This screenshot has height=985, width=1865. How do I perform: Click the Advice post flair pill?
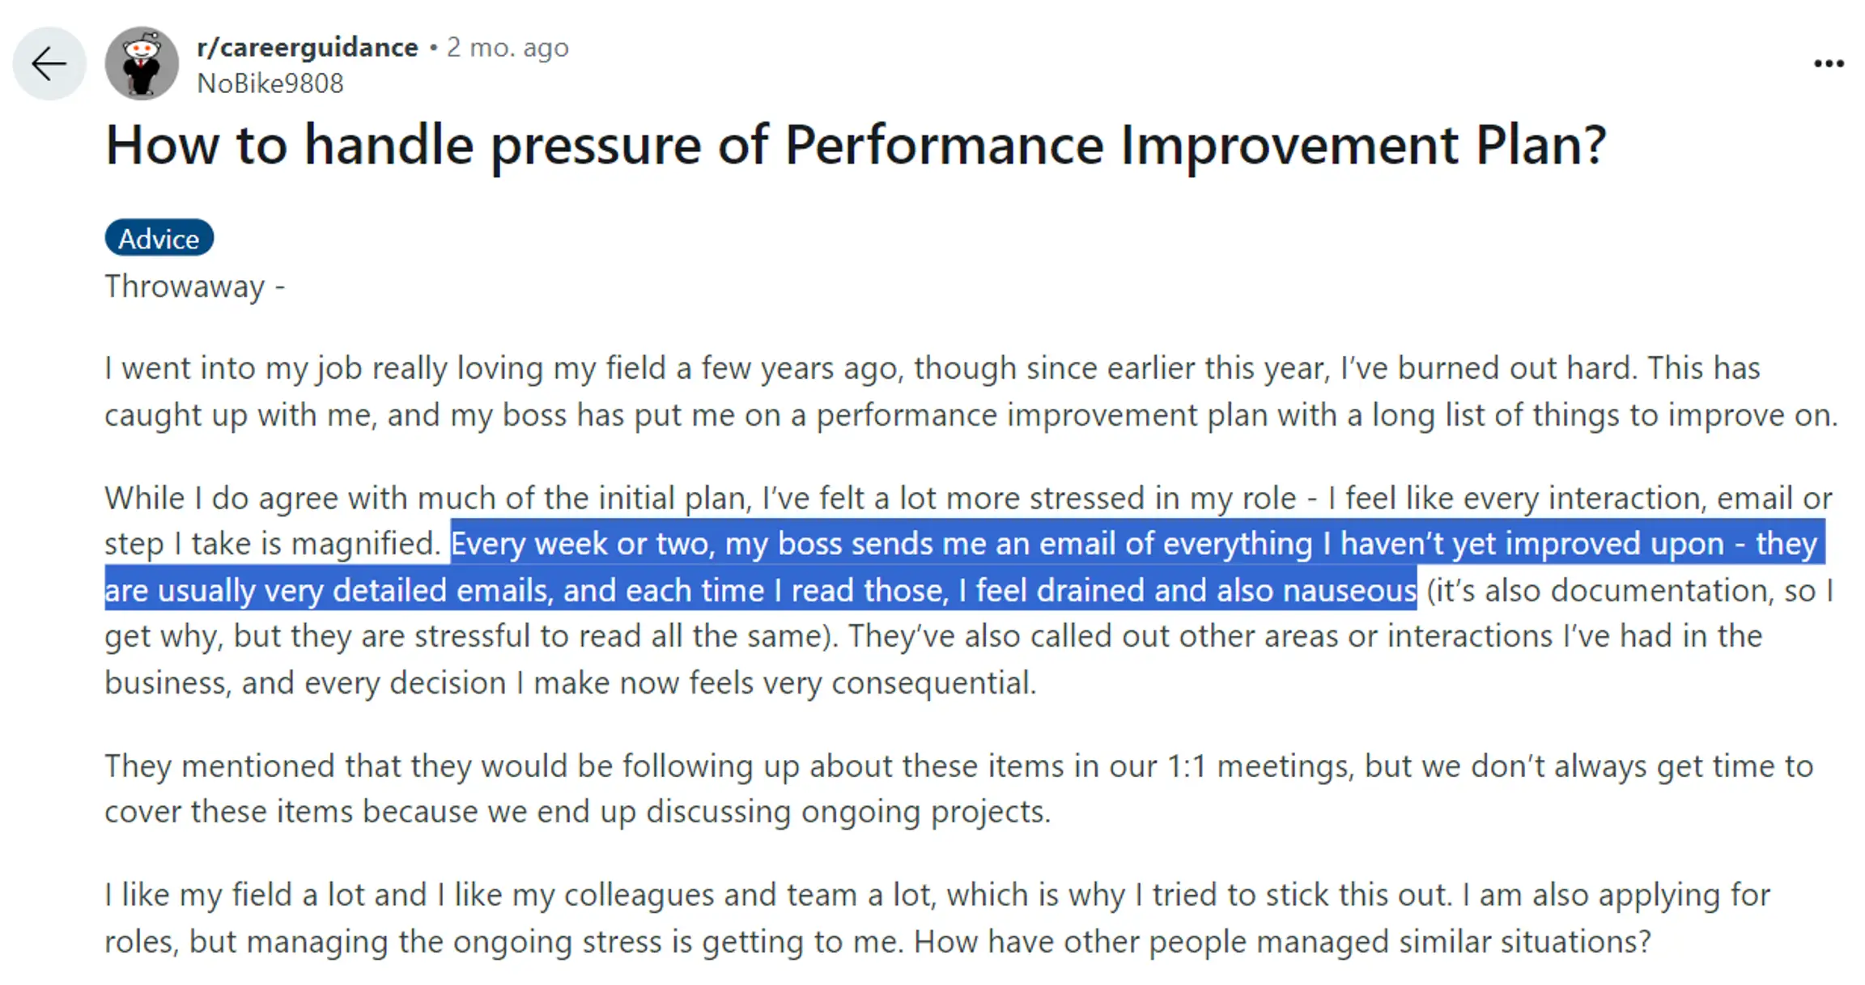pos(159,237)
